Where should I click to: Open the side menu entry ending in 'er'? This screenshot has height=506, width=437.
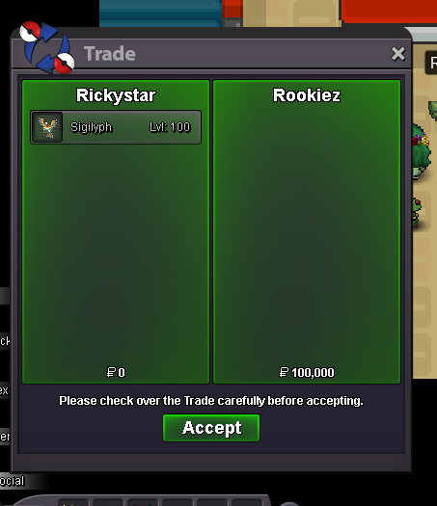pos(5,437)
